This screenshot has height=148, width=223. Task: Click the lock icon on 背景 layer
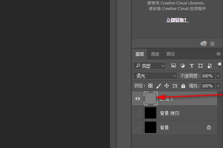coord(209,127)
